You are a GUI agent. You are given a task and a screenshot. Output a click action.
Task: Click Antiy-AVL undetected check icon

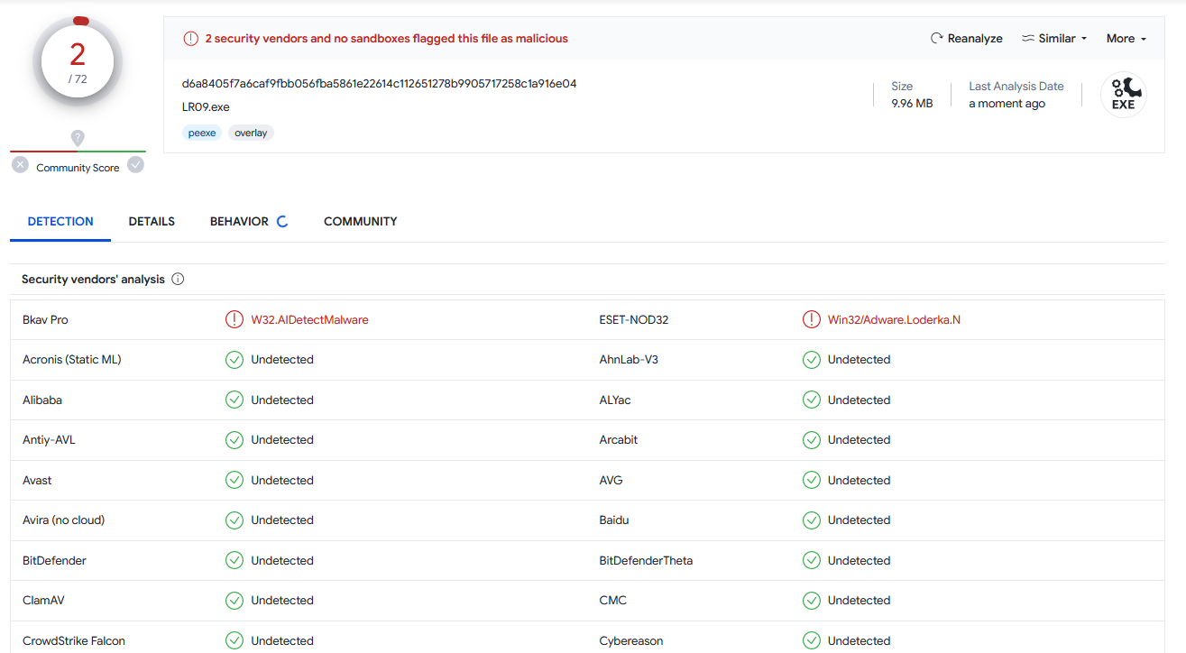[234, 440]
